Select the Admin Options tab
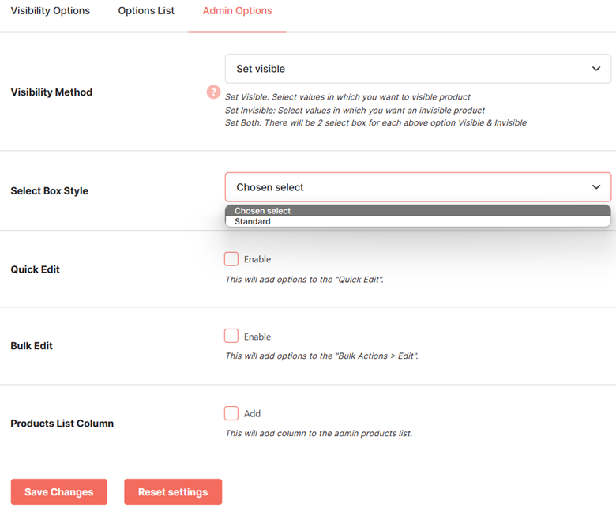616x512 pixels. pyautogui.click(x=237, y=10)
